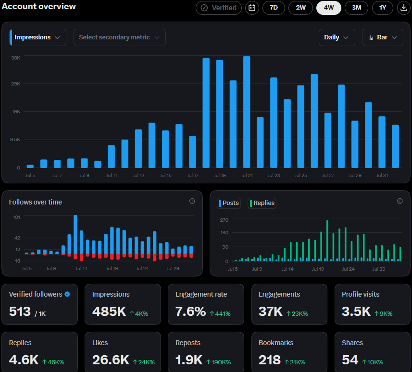
Task: Click the Account overview heading
Action: click(x=38, y=6)
